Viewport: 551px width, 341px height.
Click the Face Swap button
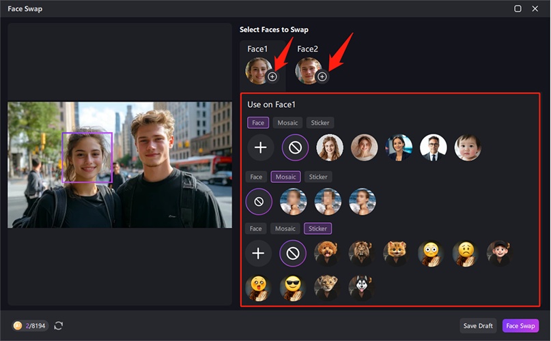click(x=521, y=326)
